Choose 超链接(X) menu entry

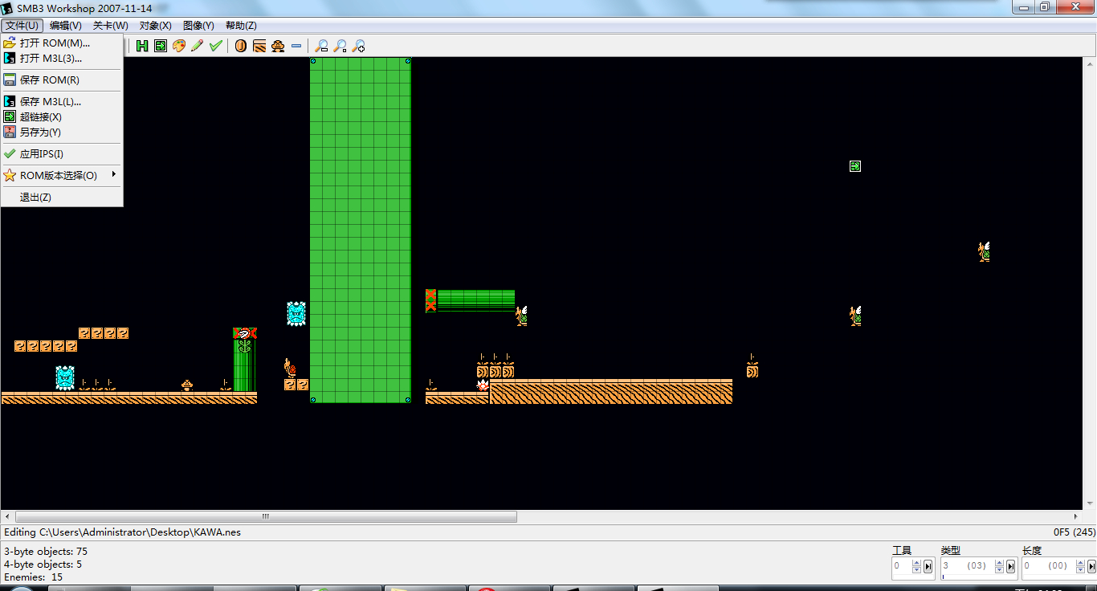(62, 116)
